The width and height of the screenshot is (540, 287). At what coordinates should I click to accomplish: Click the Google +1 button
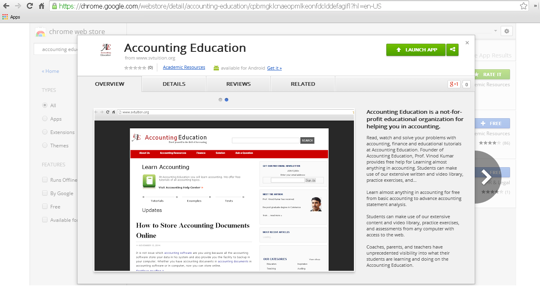pos(454,84)
